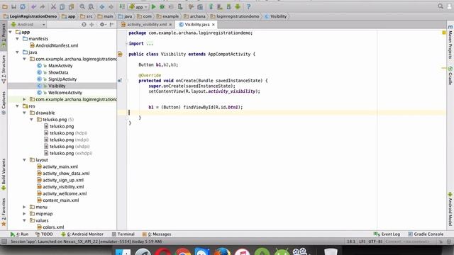The image size is (454, 255).
Task: Navigate Forward with the right arrow icon
Action: click(111, 6)
